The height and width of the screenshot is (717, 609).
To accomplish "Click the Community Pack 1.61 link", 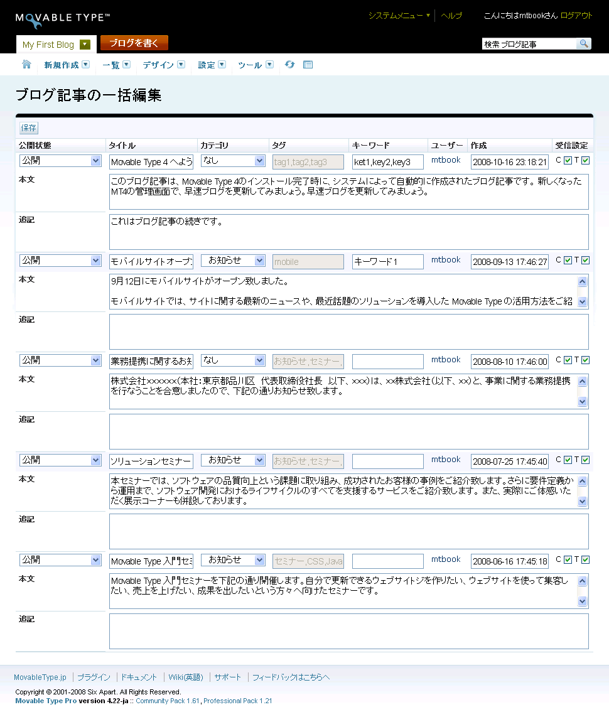I will [x=168, y=701].
